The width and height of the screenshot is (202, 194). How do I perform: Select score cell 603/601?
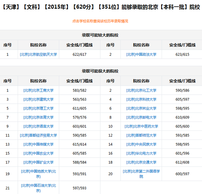79,126
